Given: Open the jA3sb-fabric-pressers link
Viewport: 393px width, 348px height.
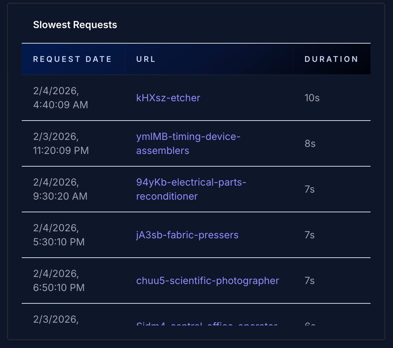Looking at the screenshot, I should coord(187,235).
